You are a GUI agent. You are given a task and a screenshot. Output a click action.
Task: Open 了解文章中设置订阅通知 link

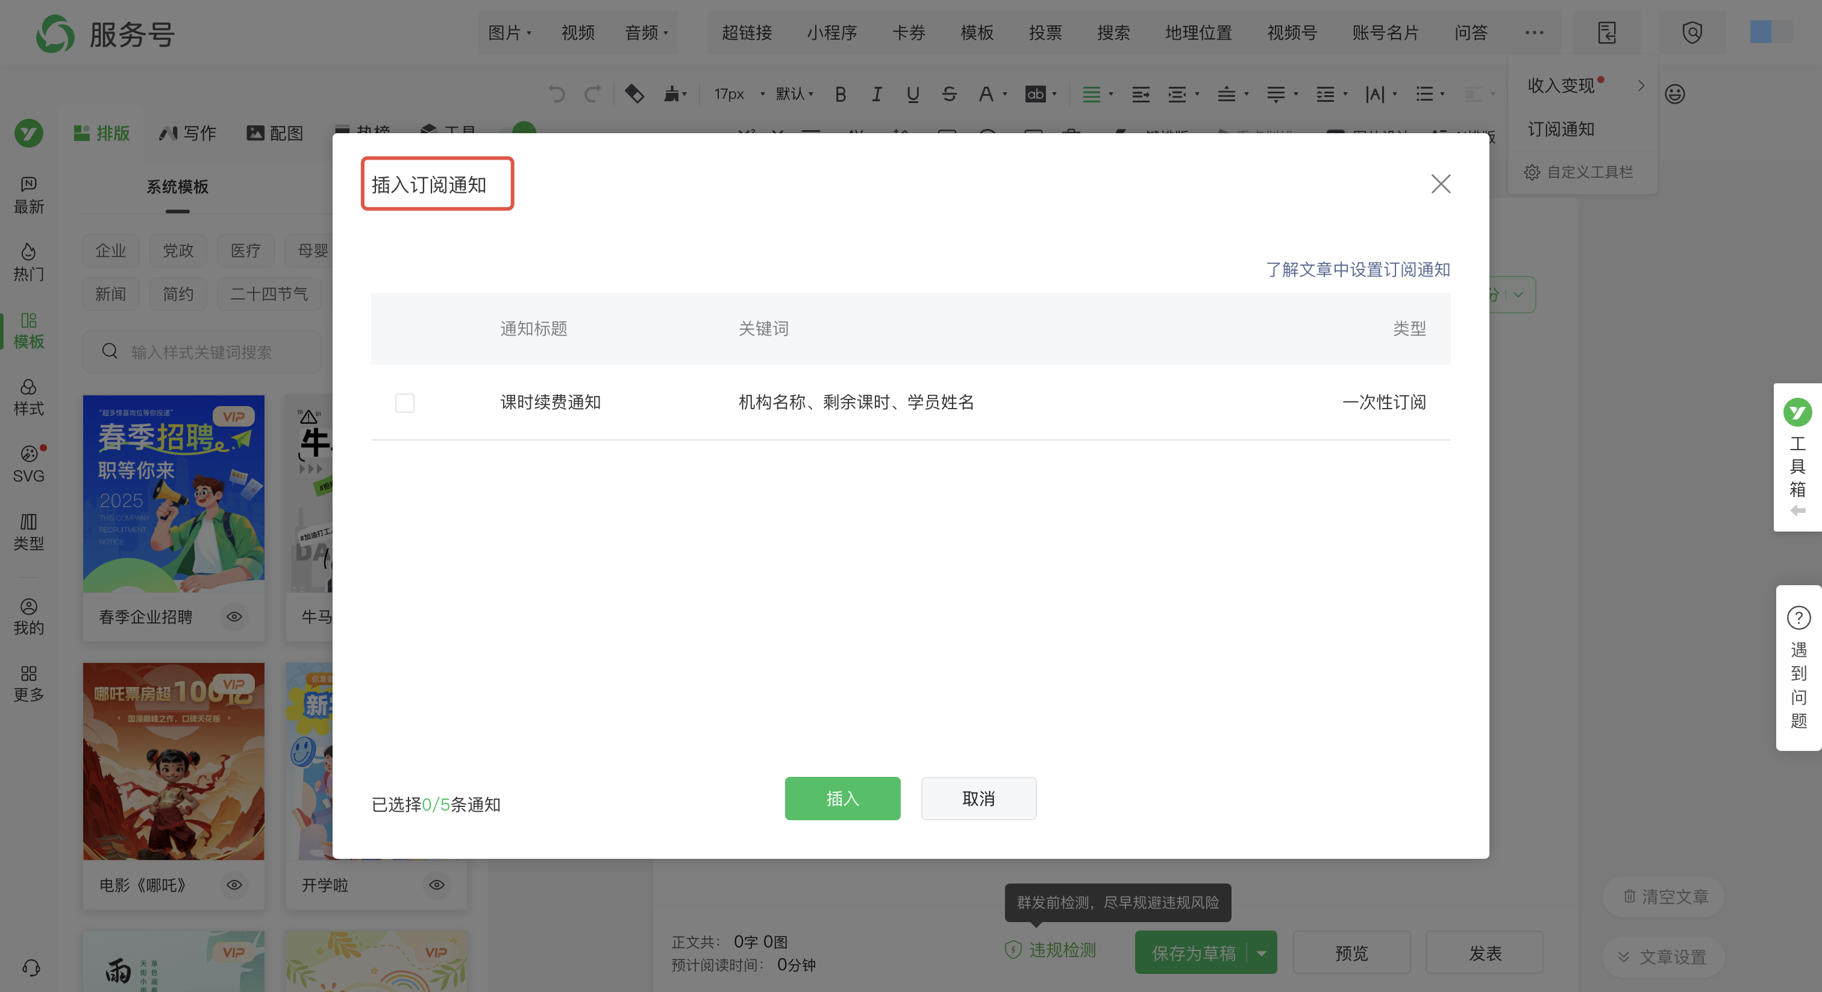coord(1357,269)
